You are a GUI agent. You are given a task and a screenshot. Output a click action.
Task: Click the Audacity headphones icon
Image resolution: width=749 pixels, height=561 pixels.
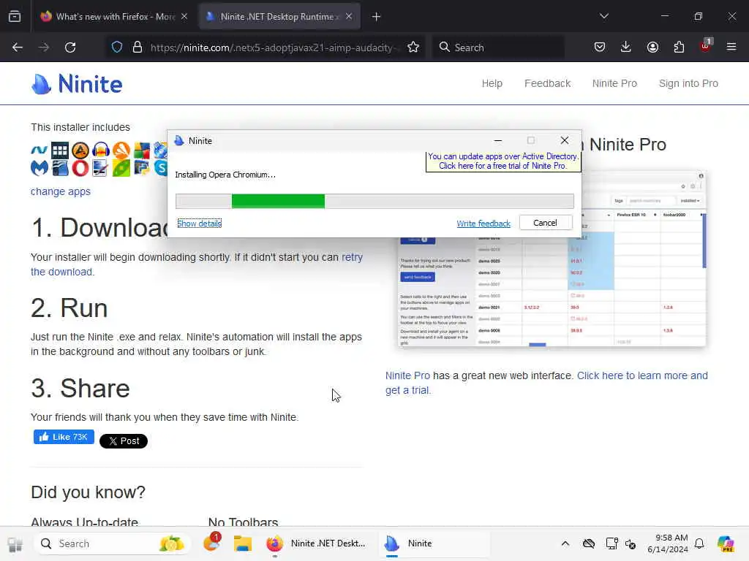coord(101,150)
